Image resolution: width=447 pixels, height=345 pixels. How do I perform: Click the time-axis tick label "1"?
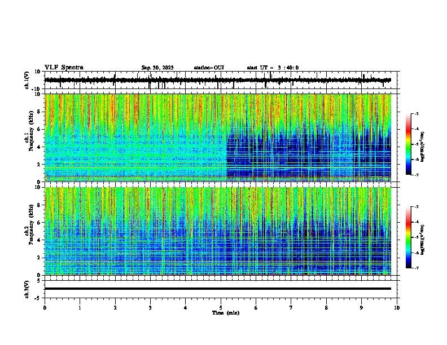coord(80,308)
